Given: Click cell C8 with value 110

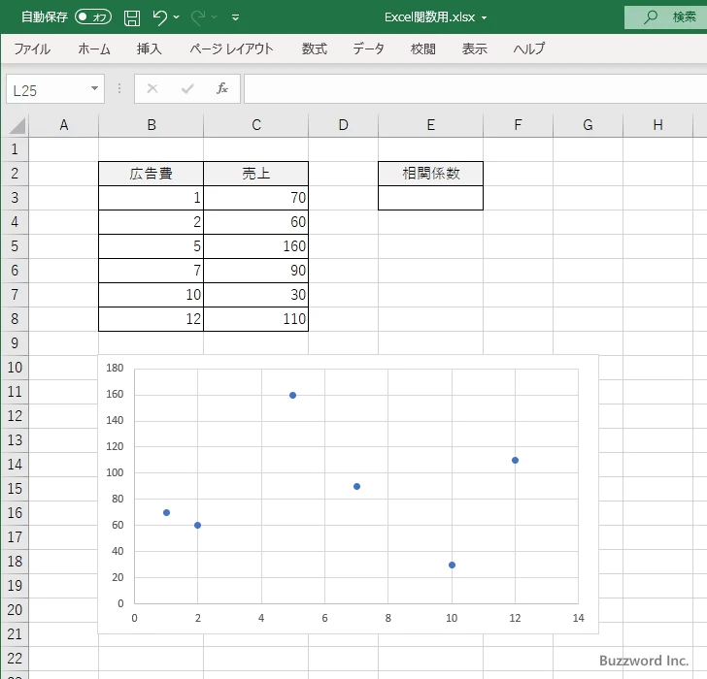Looking at the screenshot, I should coord(256,319).
